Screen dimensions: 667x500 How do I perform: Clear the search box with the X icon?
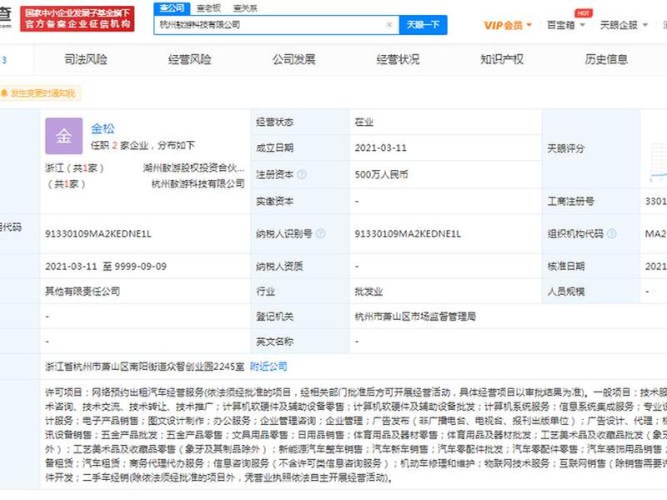(x=389, y=25)
